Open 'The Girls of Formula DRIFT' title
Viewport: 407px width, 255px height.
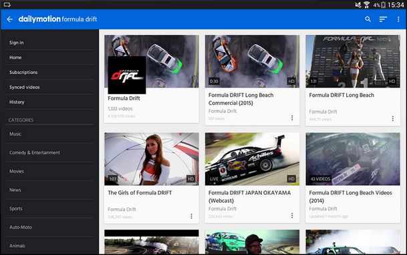[140, 193]
